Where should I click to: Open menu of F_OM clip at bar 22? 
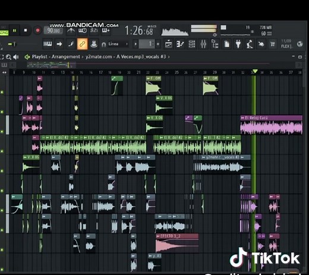[148, 79]
